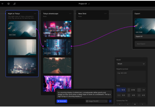
Task: Open more options on Night at Tokyo card
Action: point(35,14)
